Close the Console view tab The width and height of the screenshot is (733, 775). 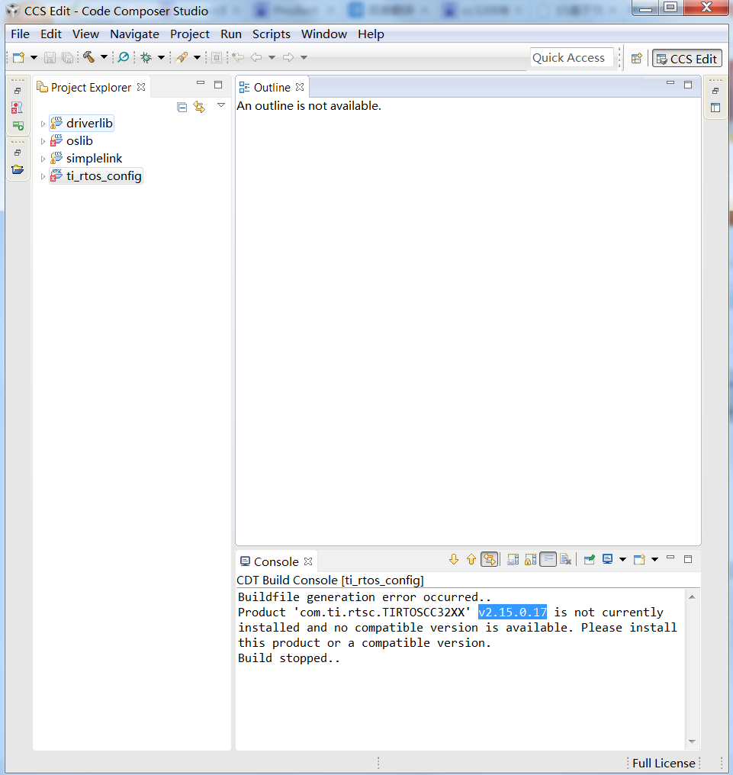[308, 561]
